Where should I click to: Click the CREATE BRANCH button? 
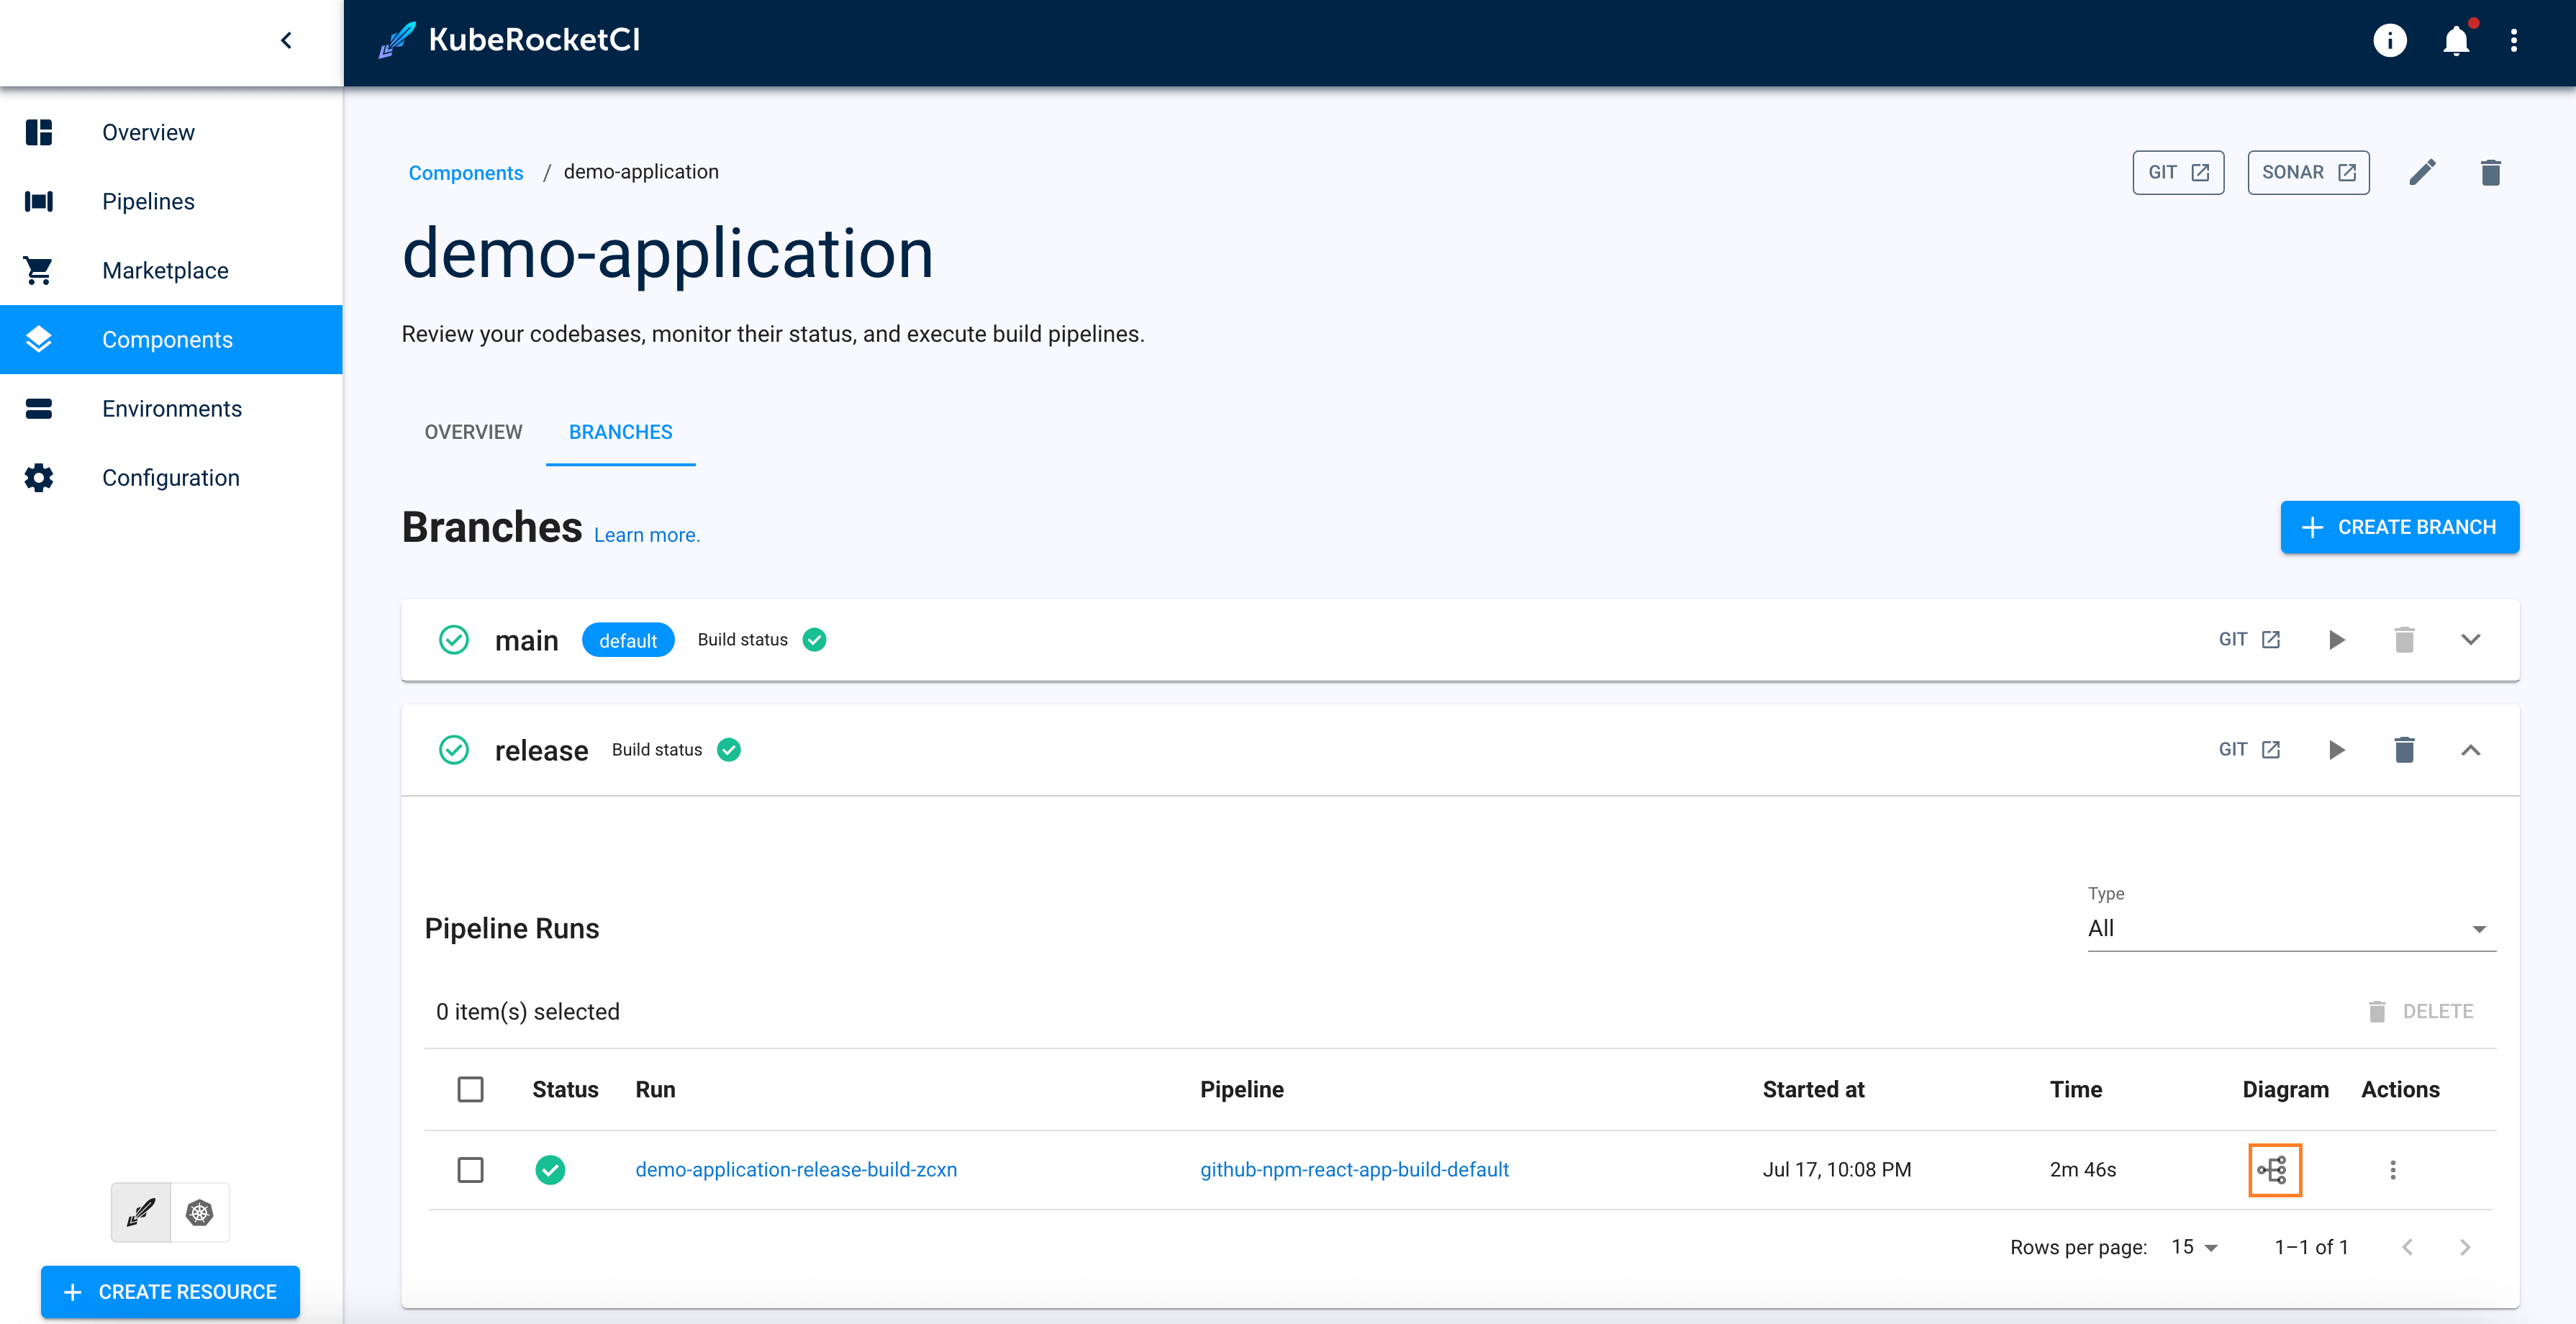click(2397, 527)
